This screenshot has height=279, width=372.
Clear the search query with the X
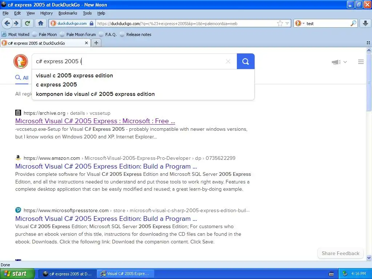pos(228,61)
